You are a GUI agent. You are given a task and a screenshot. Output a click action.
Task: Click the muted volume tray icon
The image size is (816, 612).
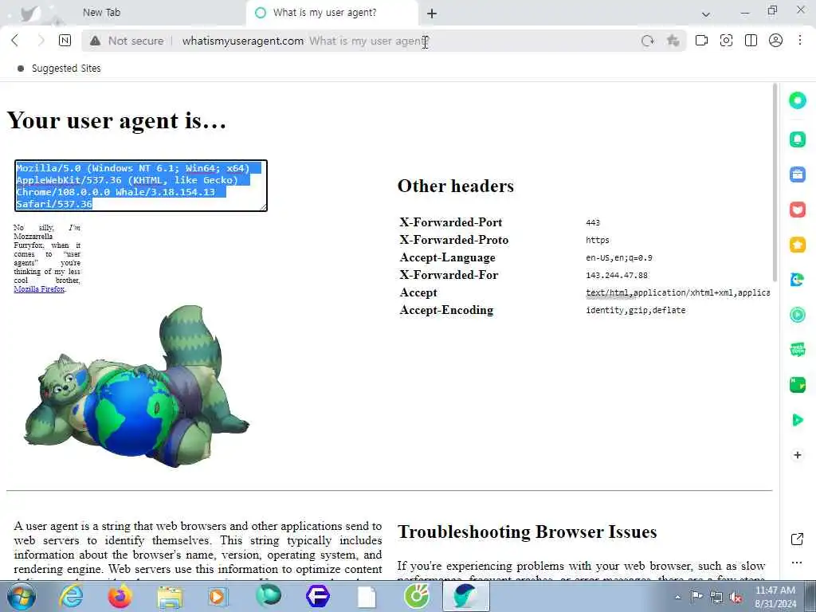coord(736,598)
